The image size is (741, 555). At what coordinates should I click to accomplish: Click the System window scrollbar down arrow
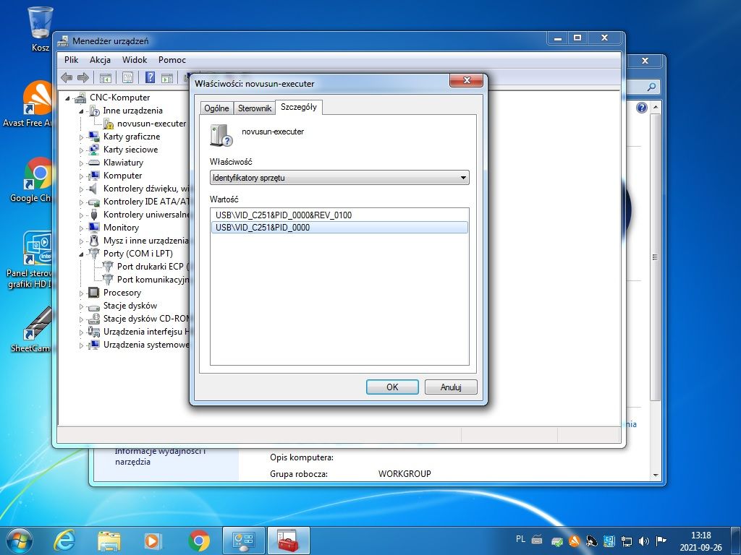click(x=656, y=475)
